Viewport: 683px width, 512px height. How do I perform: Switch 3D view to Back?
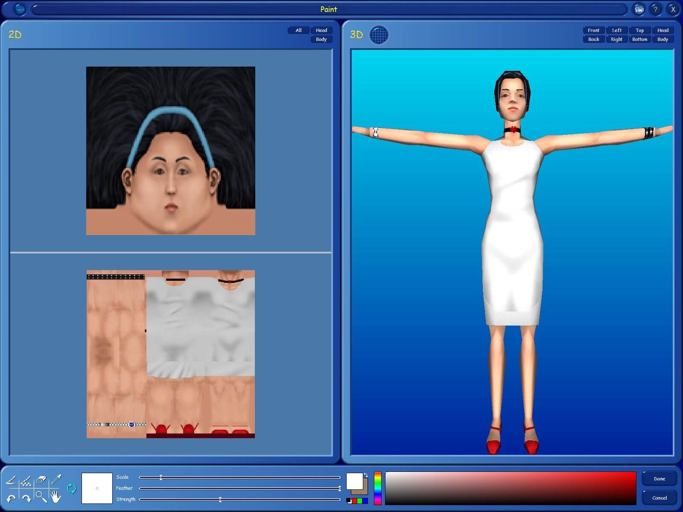(594, 39)
